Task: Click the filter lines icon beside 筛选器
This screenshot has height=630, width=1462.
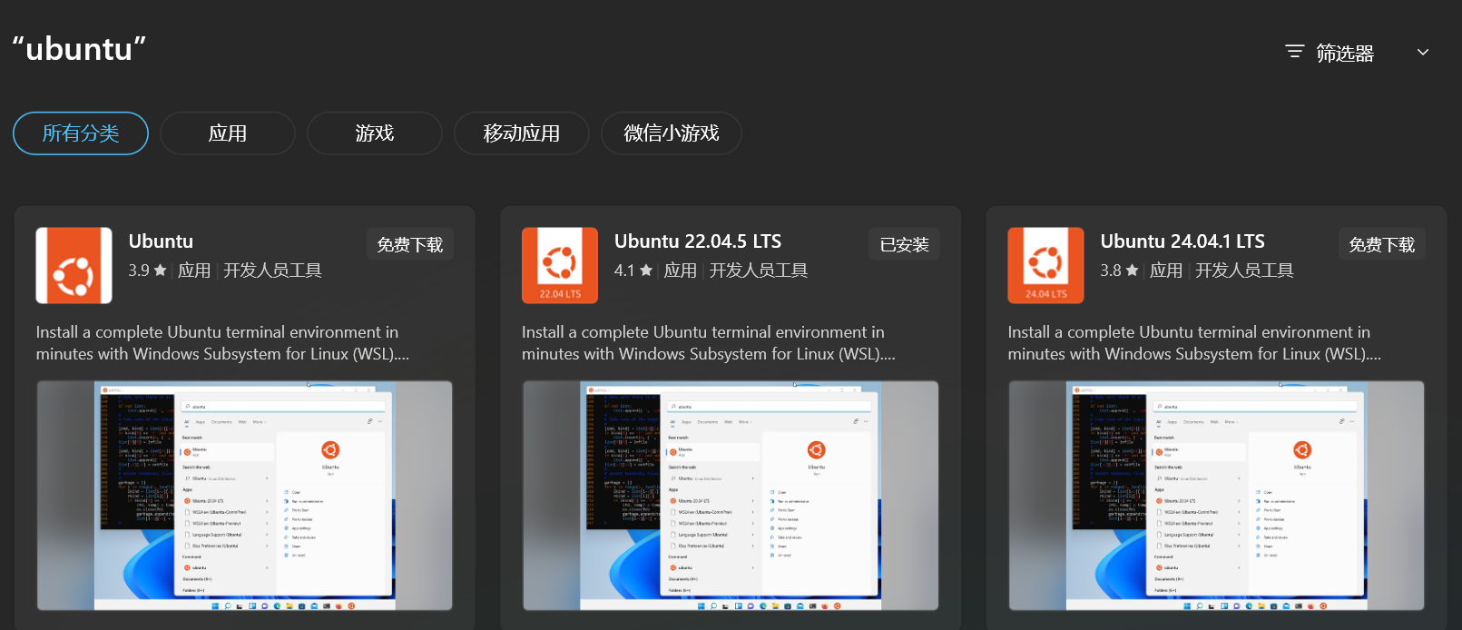Action: coord(1295,52)
